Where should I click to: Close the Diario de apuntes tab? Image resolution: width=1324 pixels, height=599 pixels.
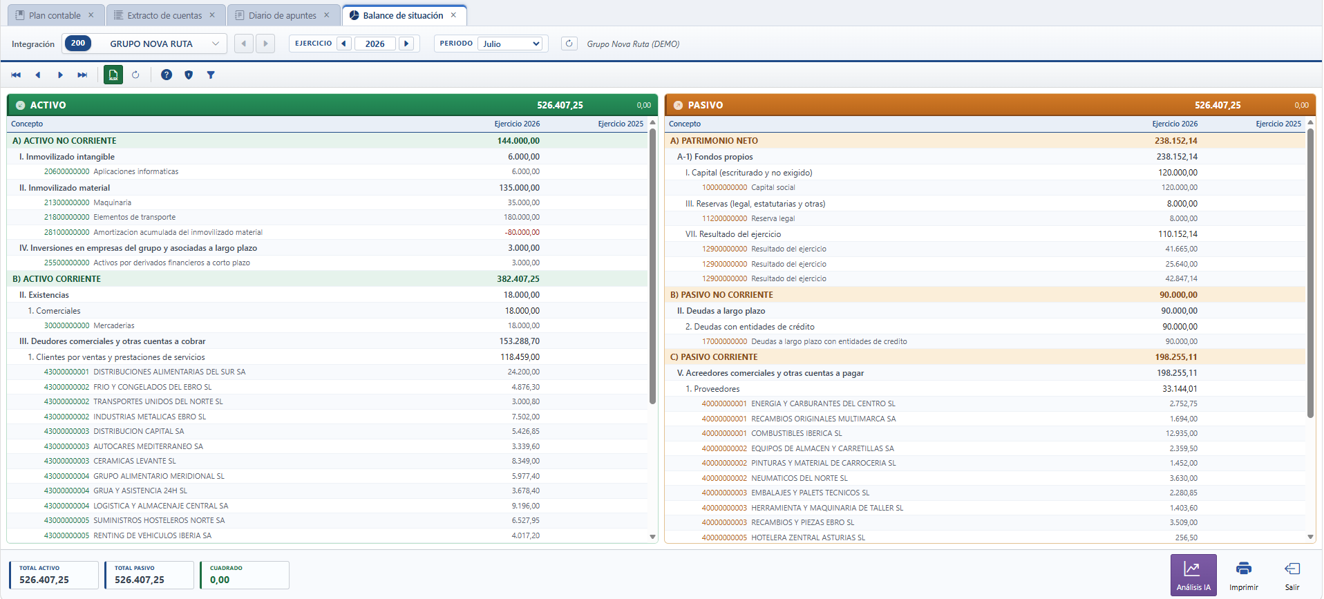click(327, 15)
